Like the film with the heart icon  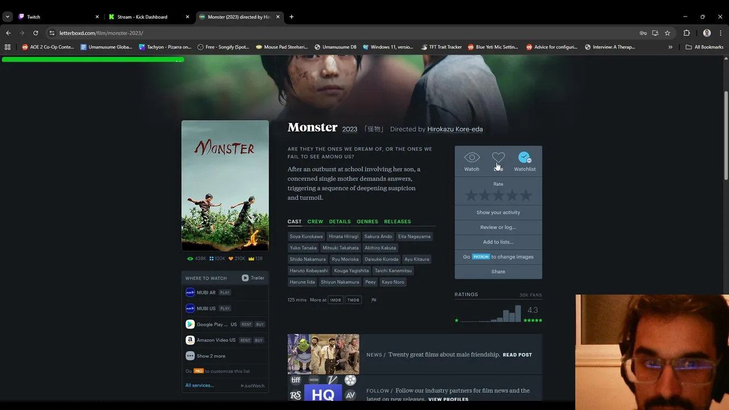tap(498, 158)
